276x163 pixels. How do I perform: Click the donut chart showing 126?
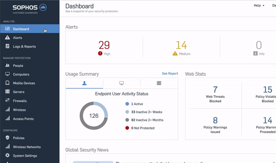pyautogui.click(x=94, y=116)
